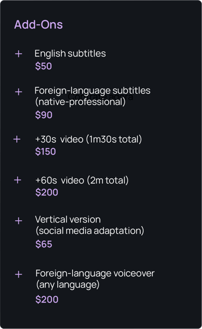Screen dimensions: 202x329
Task: Click the plus icon next to Foreign-language subtitles
Action: 18,92
